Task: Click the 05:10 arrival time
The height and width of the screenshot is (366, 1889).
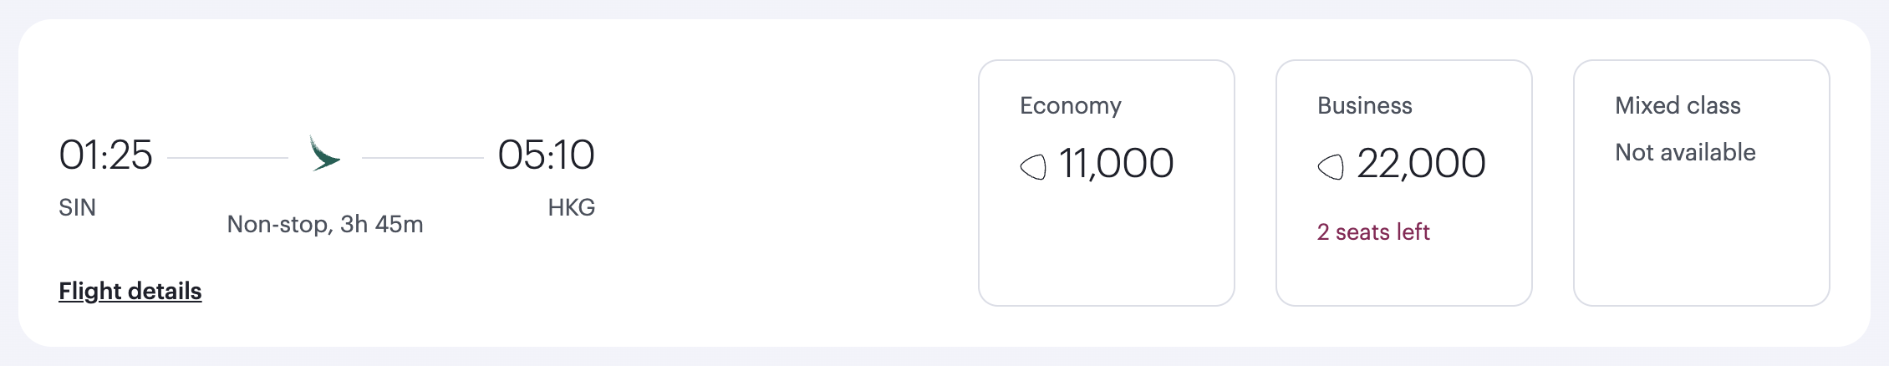Action: click(546, 155)
